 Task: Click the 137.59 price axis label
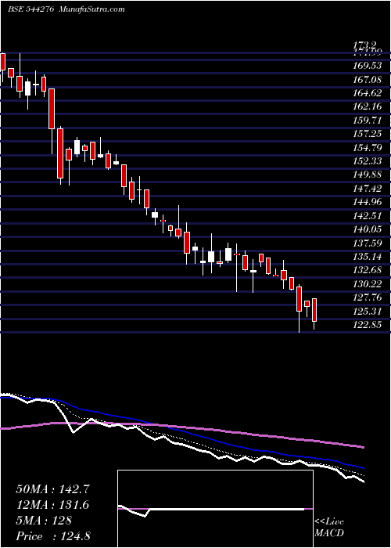[368, 243]
